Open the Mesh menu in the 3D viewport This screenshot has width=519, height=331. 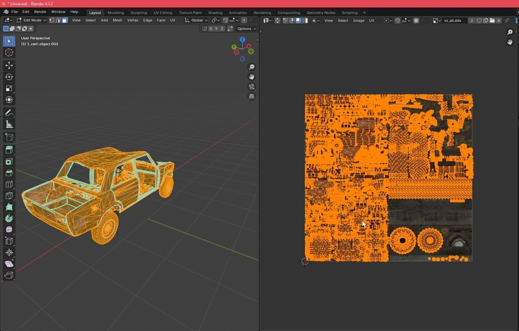(117, 20)
